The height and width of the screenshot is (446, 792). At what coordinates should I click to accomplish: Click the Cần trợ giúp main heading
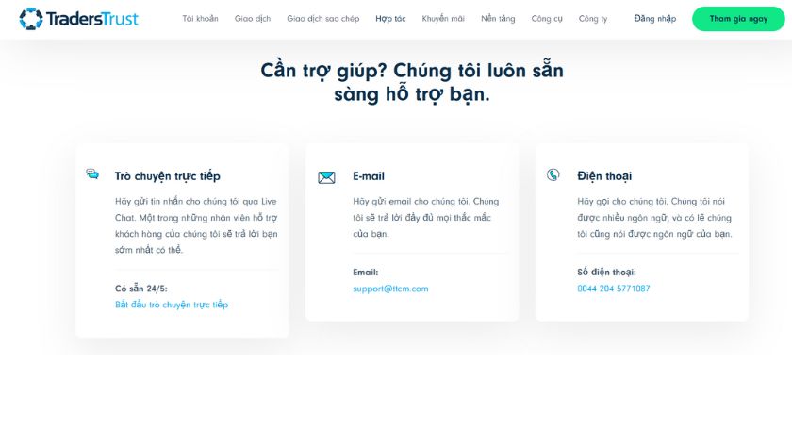[x=412, y=82]
